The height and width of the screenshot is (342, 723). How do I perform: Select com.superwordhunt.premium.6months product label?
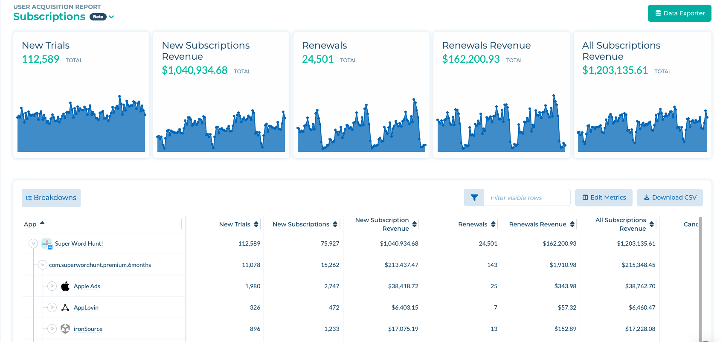100,265
